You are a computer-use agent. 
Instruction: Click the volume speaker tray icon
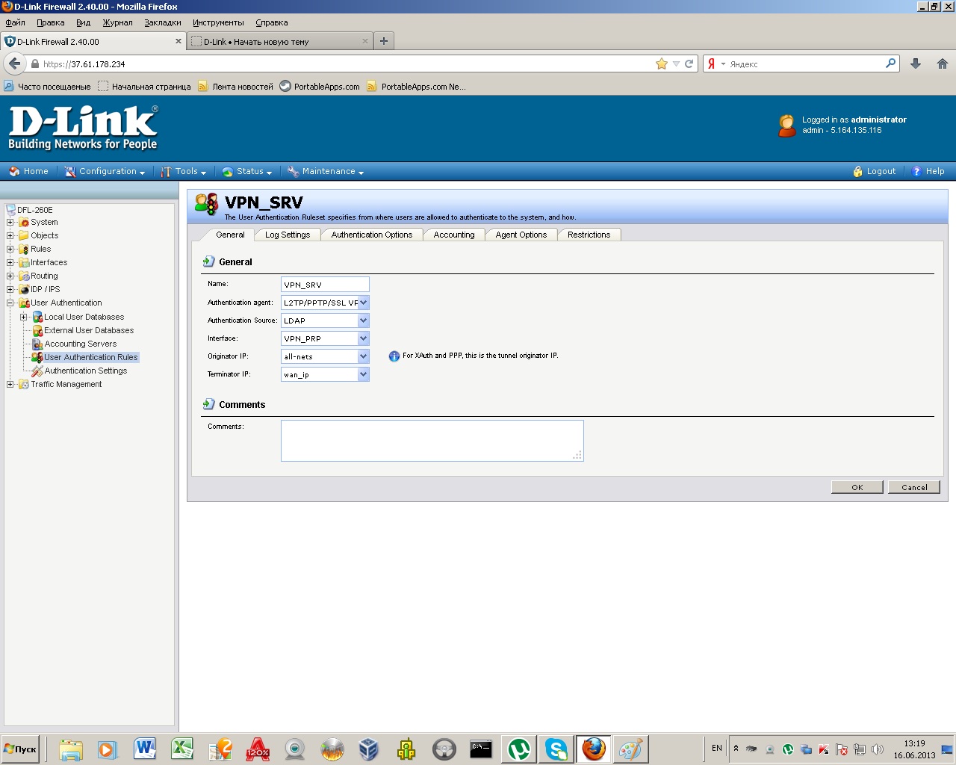tap(877, 749)
